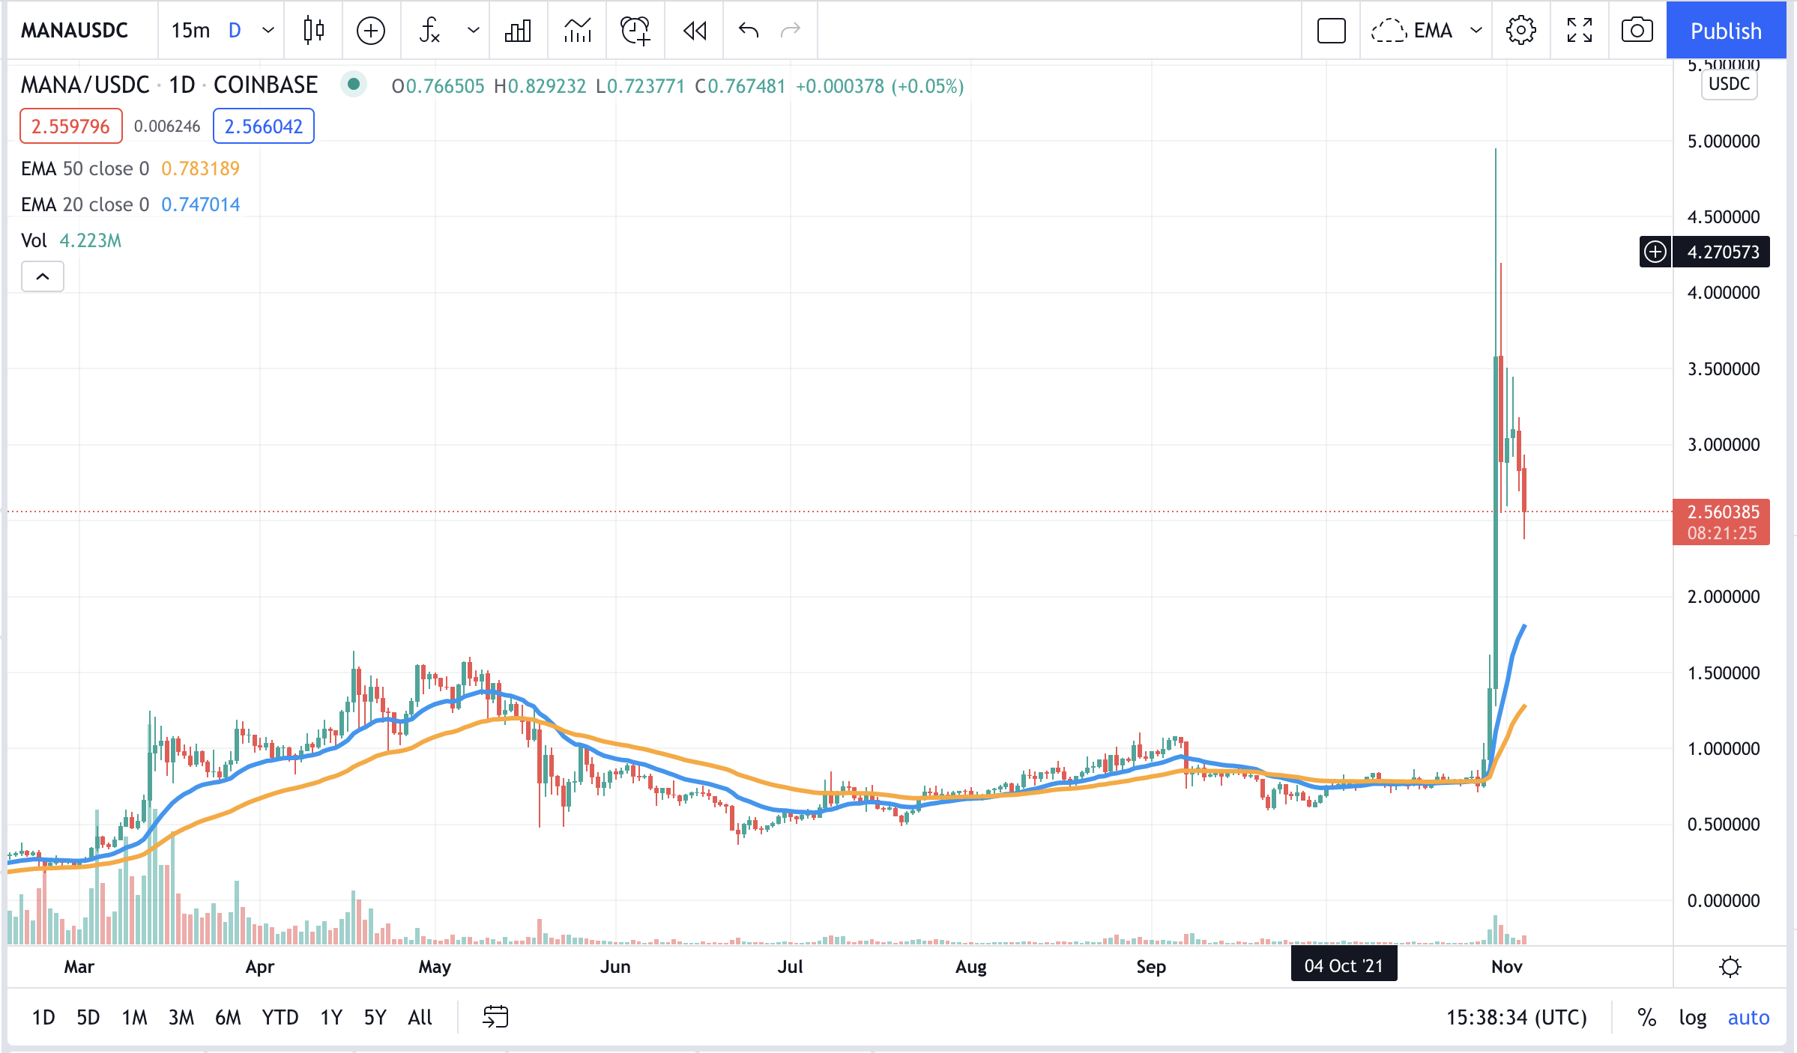Click the red sell price 2.559796 button
The image size is (1797, 1053).
[x=70, y=126]
